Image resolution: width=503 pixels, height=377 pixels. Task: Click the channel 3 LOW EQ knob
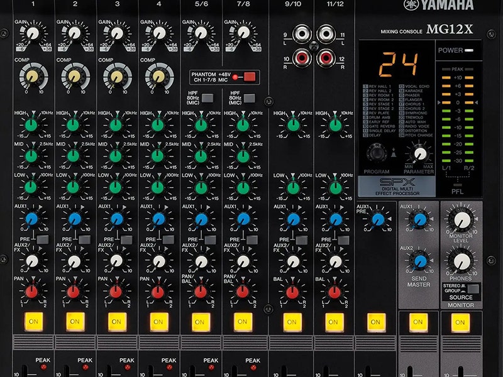(116, 187)
